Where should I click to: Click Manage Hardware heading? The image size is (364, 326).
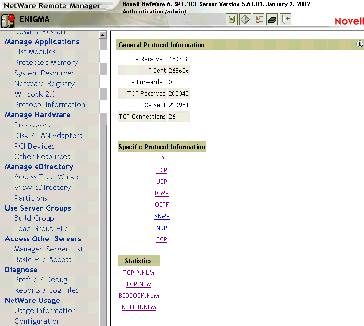38,115
